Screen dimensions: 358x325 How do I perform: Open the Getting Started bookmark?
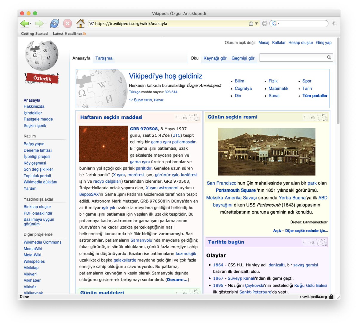click(34, 33)
